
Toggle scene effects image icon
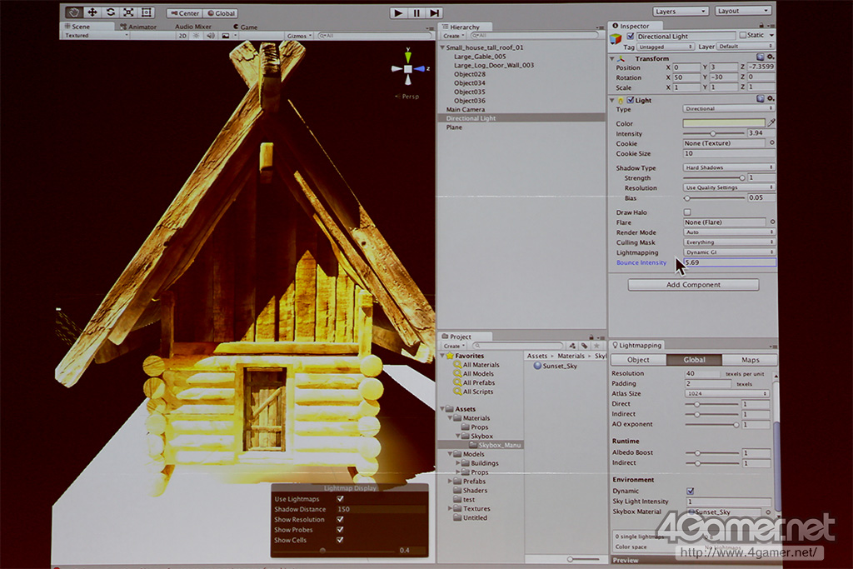pyautogui.click(x=225, y=36)
